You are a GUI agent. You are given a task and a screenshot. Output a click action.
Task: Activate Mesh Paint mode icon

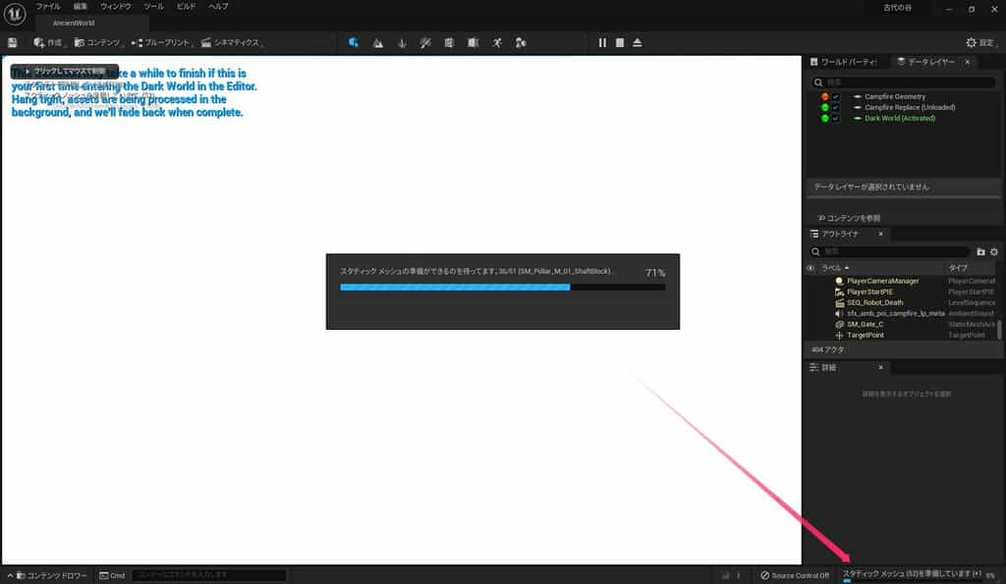pos(425,43)
